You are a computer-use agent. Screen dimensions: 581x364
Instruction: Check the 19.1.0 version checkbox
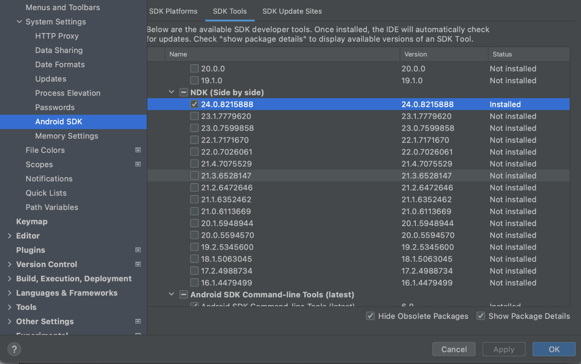pos(194,81)
